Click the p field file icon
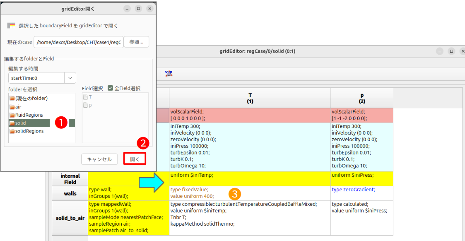The height and width of the screenshot is (241, 465). tap(86, 105)
